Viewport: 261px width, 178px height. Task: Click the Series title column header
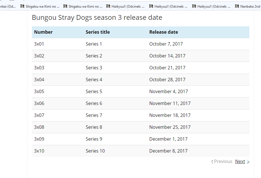pyautogui.click(x=98, y=32)
